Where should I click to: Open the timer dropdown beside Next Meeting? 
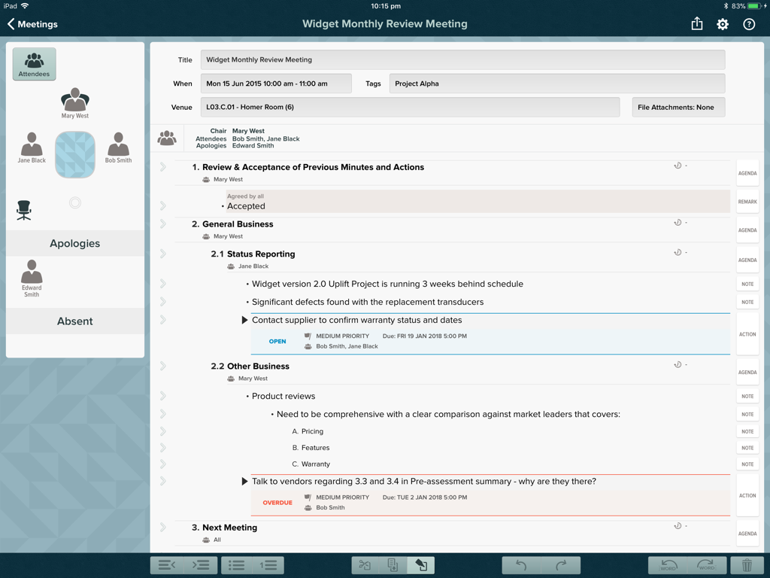coord(679,528)
